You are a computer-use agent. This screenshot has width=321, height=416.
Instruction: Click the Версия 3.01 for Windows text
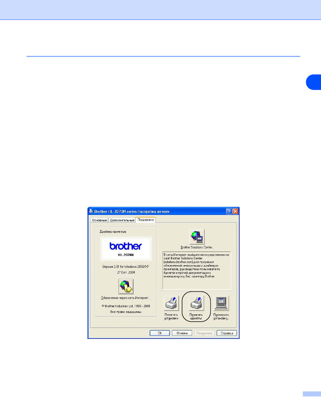[x=126, y=266]
